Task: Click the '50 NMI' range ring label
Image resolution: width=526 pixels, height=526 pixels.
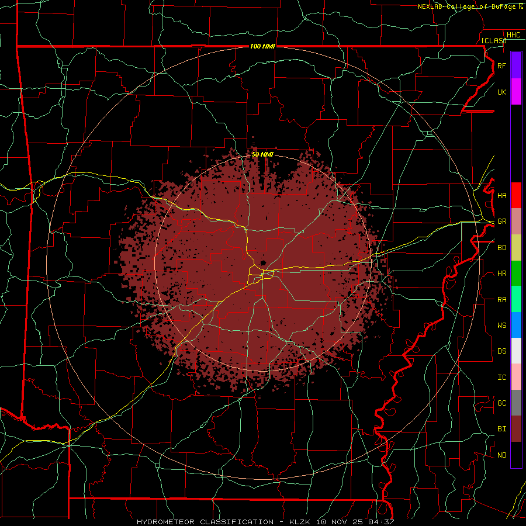Action: (262, 154)
